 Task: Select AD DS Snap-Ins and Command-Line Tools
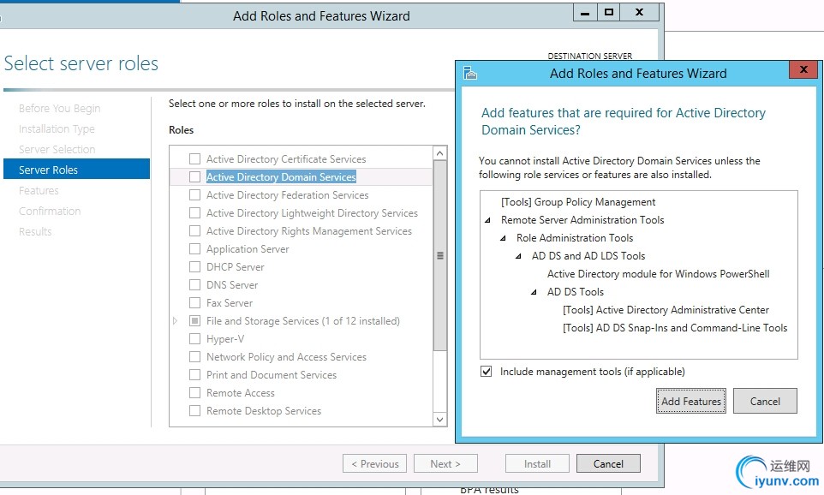click(x=675, y=328)
